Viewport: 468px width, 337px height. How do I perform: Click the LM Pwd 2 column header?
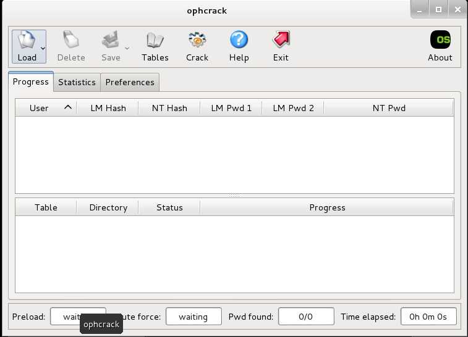click(x=293, y=108)
